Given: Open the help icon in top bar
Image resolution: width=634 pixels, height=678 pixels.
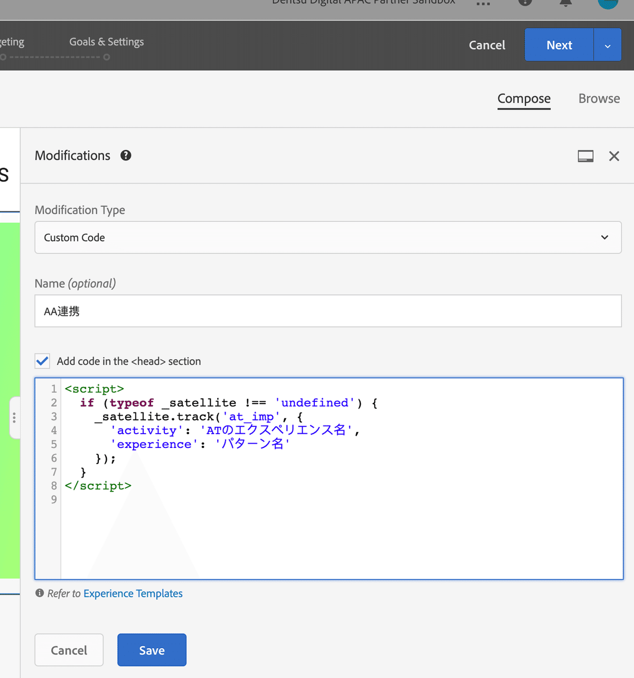Looking at the screenshot, I should [x=525, y=2].
